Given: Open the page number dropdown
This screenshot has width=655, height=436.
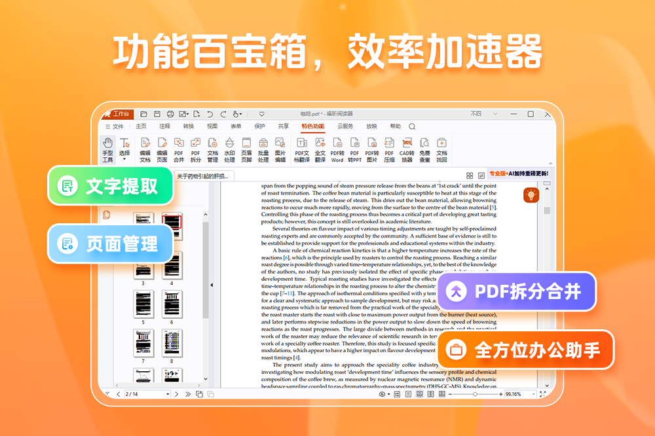Looking at the screenshot, I should point(167,394).
